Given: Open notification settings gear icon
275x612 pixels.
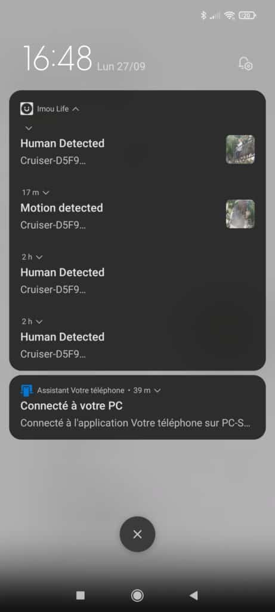Looking at the screenshot, I should coord(245,63).
